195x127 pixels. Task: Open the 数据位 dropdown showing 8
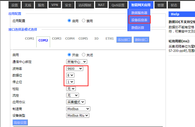coord(70,75)
